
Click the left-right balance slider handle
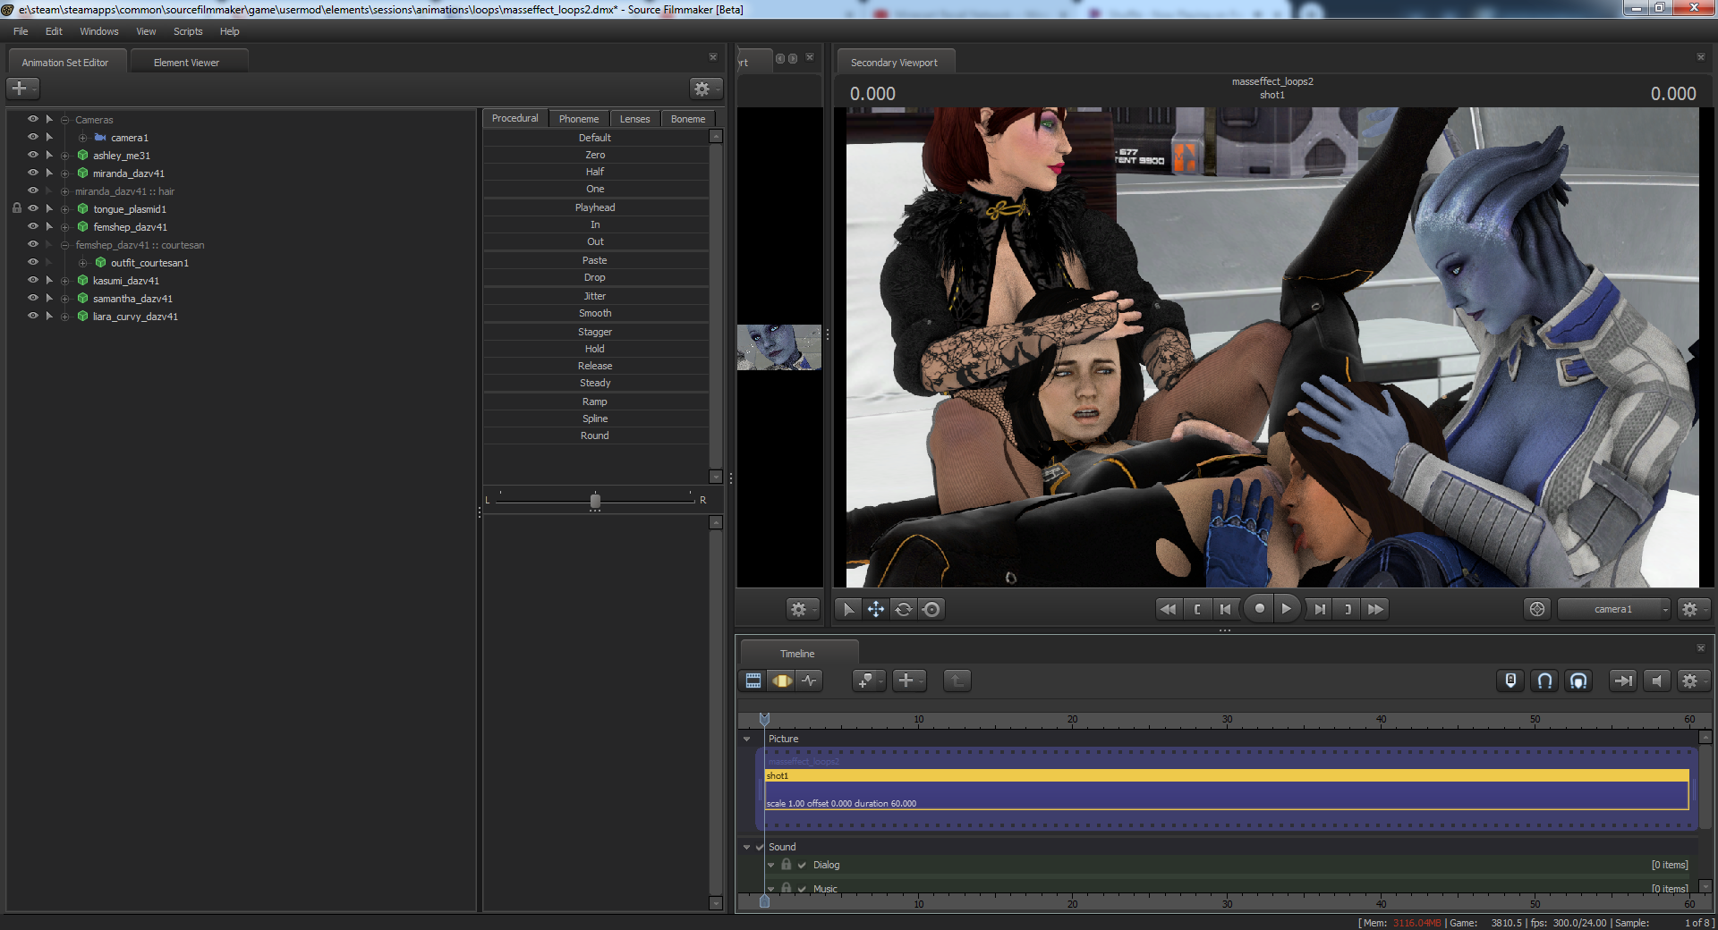coord(595,501)
